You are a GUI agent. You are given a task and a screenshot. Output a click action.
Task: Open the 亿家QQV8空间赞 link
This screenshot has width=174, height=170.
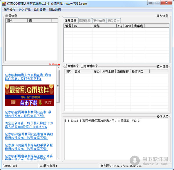tap(29, 136)
